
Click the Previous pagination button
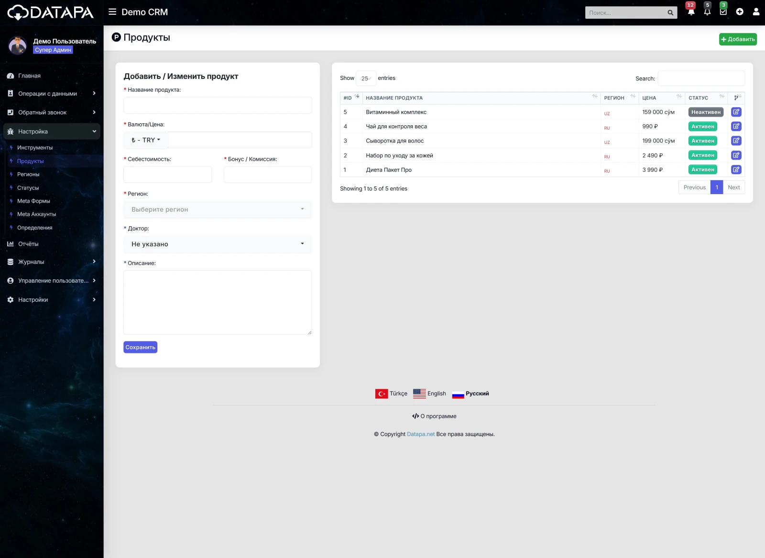(694, 187)
